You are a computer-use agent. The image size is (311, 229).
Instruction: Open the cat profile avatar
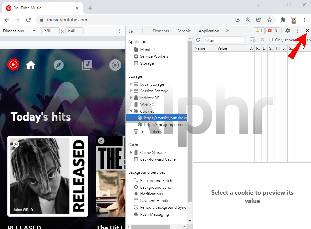[x=294, y=20]
